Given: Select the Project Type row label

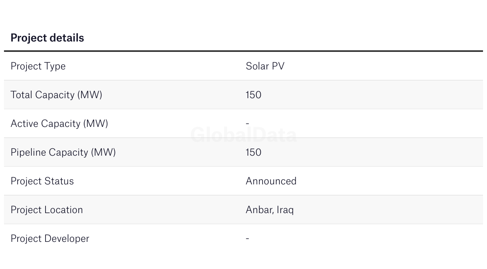Looking at the screenshot, I should [38, 66].
